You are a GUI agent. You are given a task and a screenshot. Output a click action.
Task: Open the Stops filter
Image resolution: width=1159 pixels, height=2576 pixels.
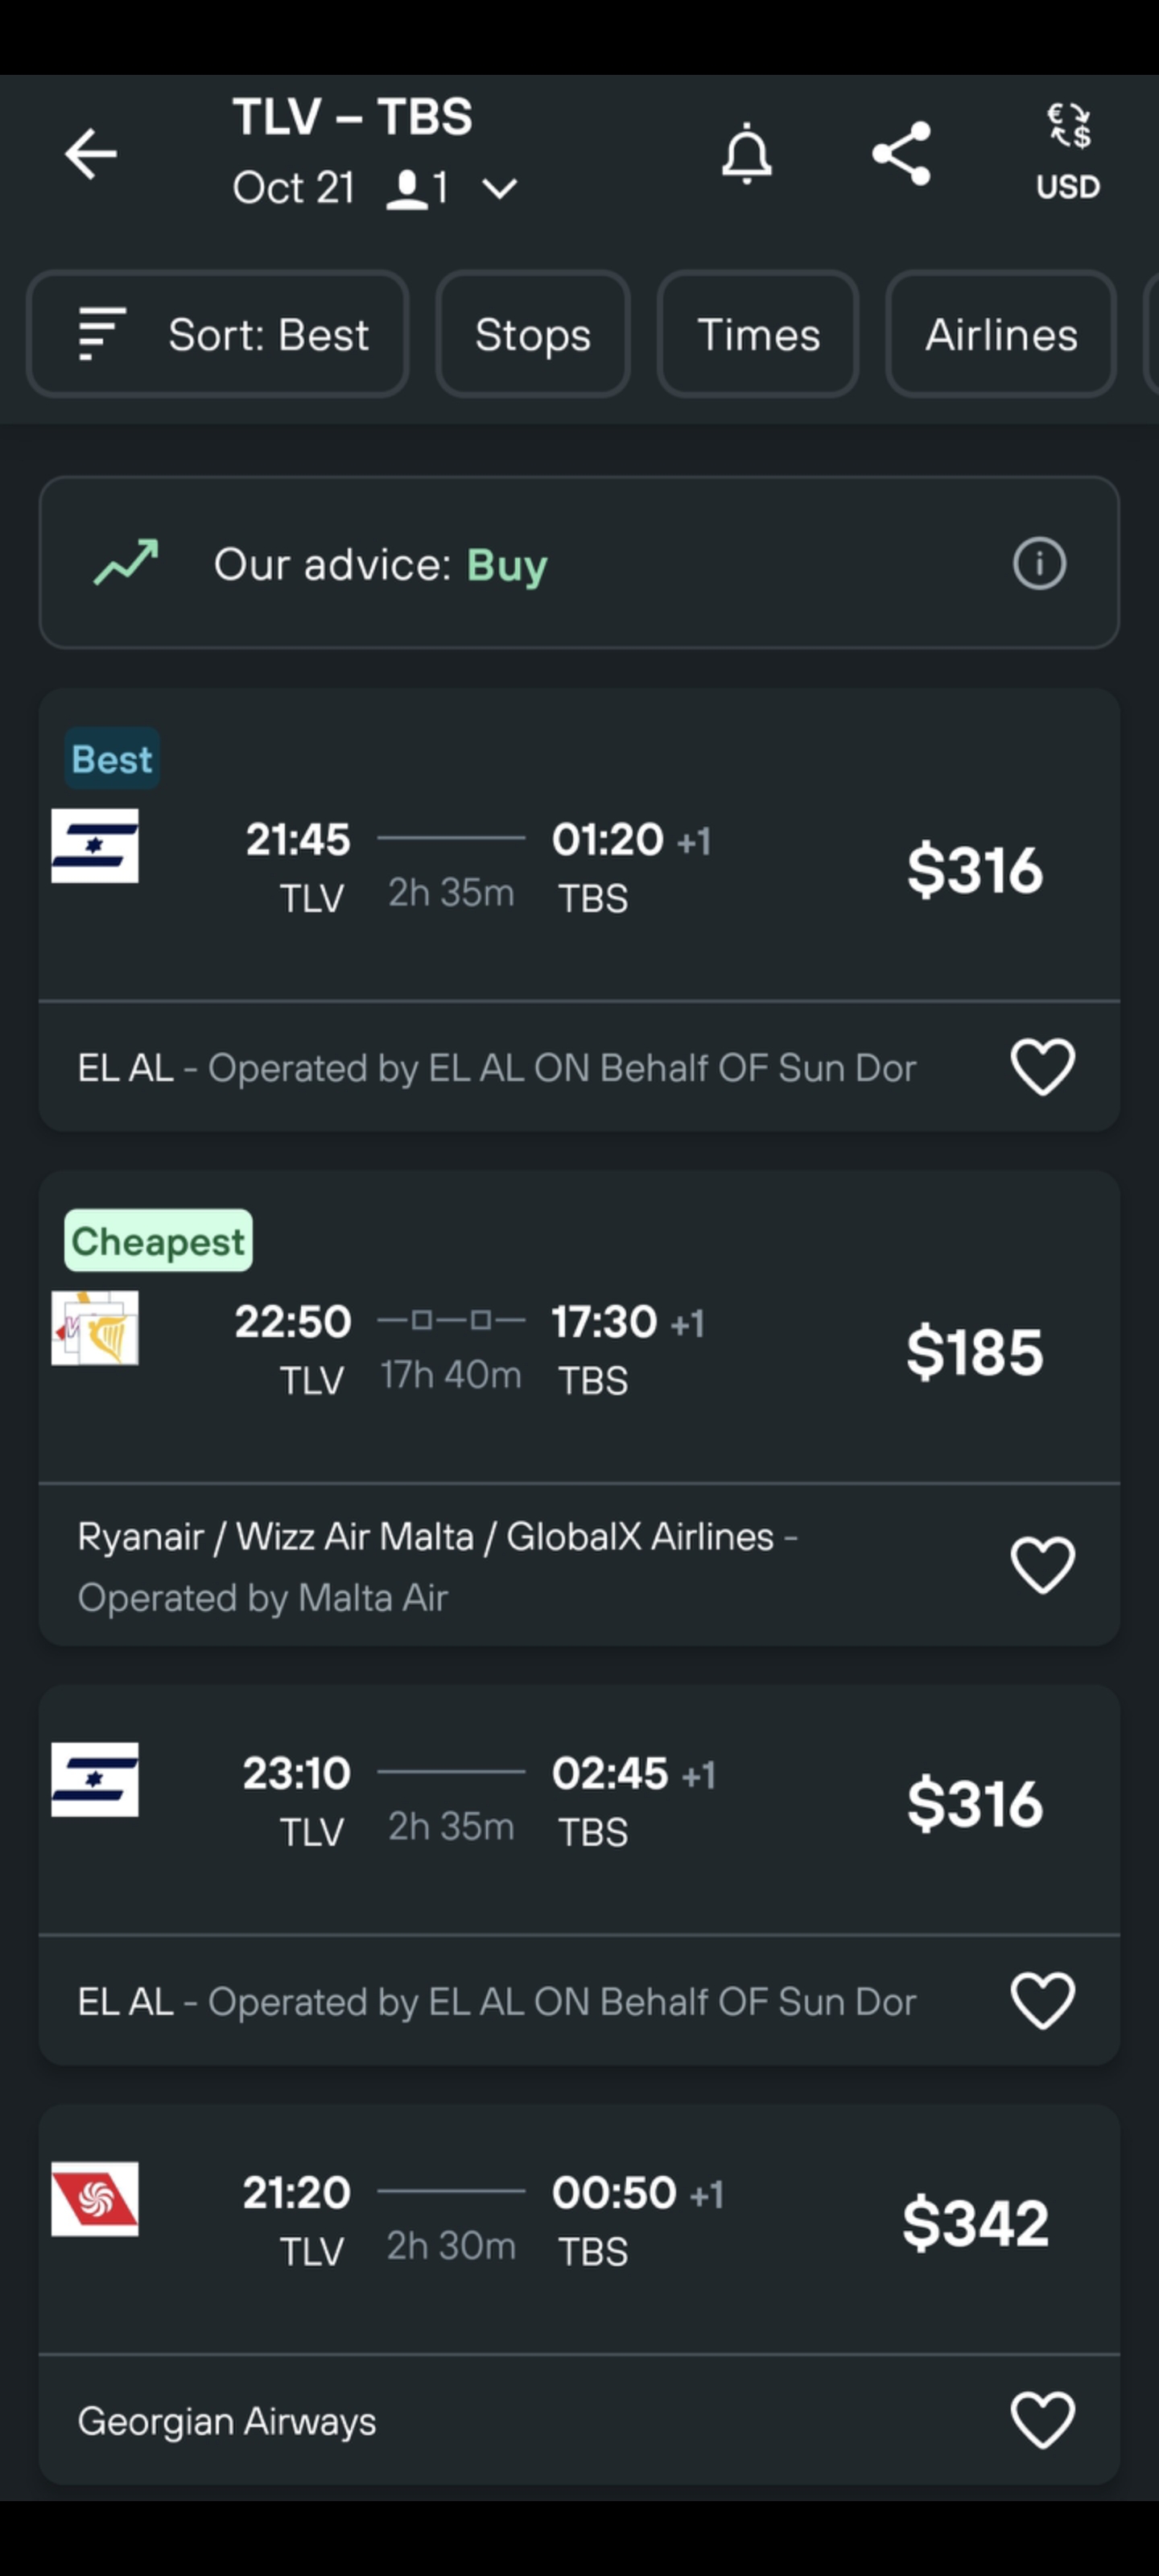(533, 335)
